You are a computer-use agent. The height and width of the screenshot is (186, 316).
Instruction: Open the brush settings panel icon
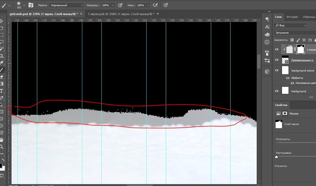pos(31,5)
